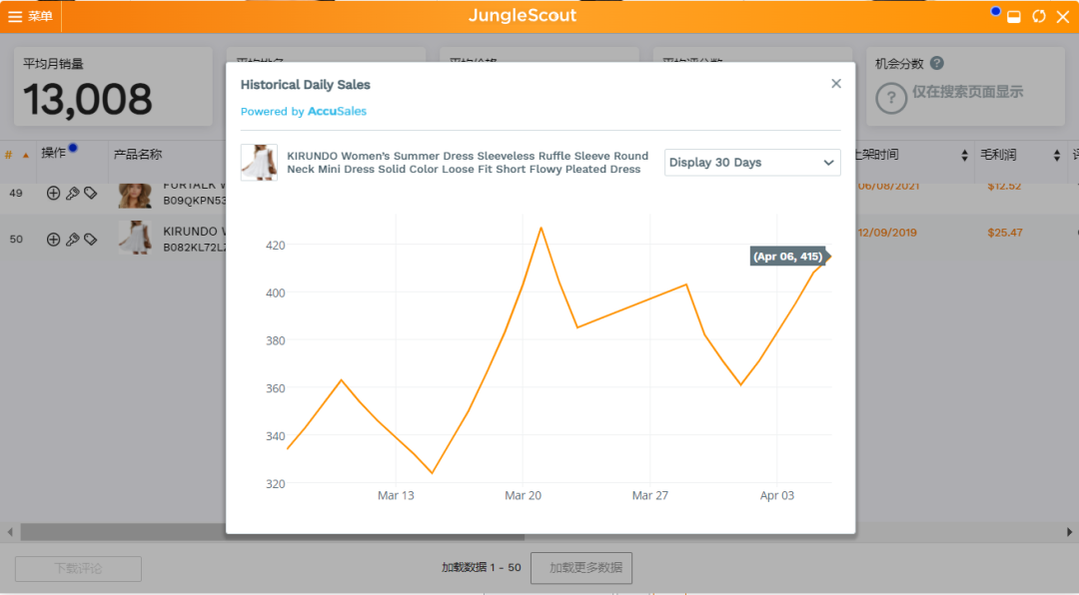Click the 操作 column header
1079x595 pixels.
(53, 153)
